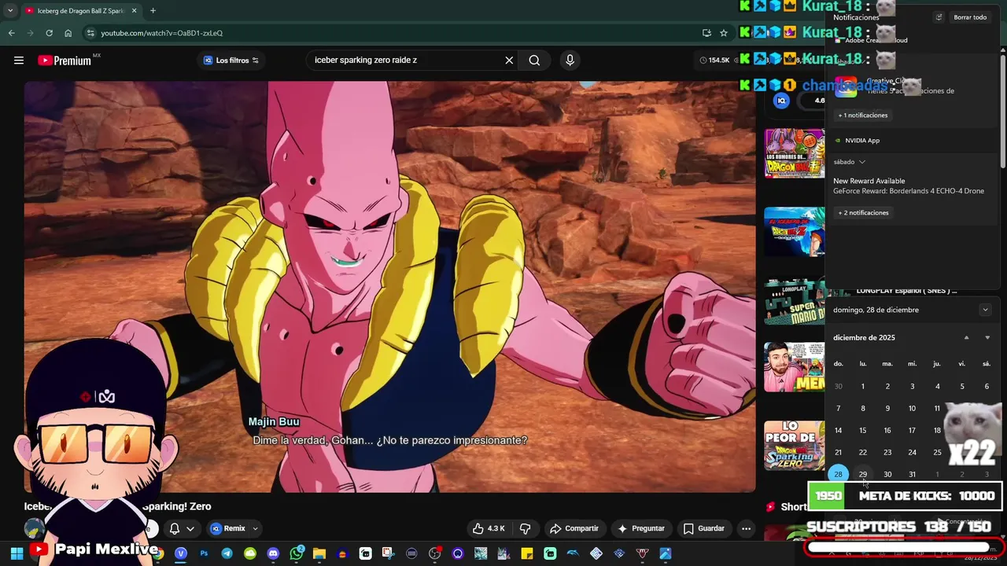
Task: Click the Creative Cloud notification icon
Action: (846, 86)
